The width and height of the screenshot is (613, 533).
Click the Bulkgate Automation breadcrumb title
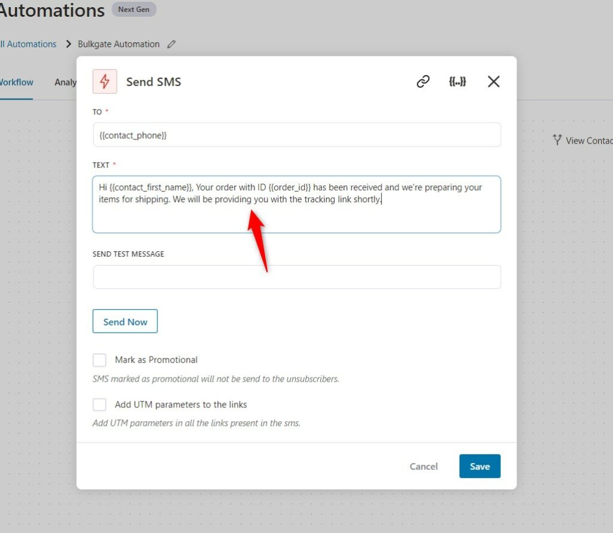[119, 44]
